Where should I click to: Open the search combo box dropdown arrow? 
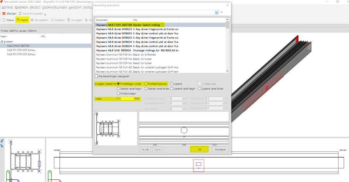coord(216,12)
